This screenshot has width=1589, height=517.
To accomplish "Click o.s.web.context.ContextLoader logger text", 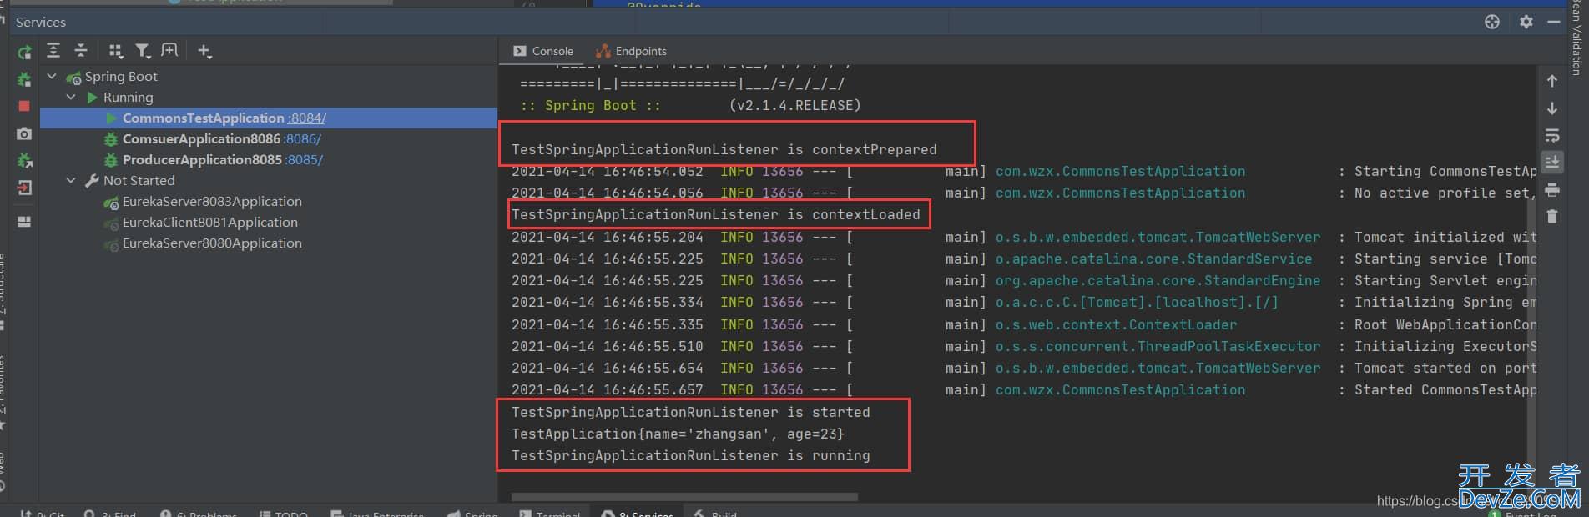I will [1116, 324].
